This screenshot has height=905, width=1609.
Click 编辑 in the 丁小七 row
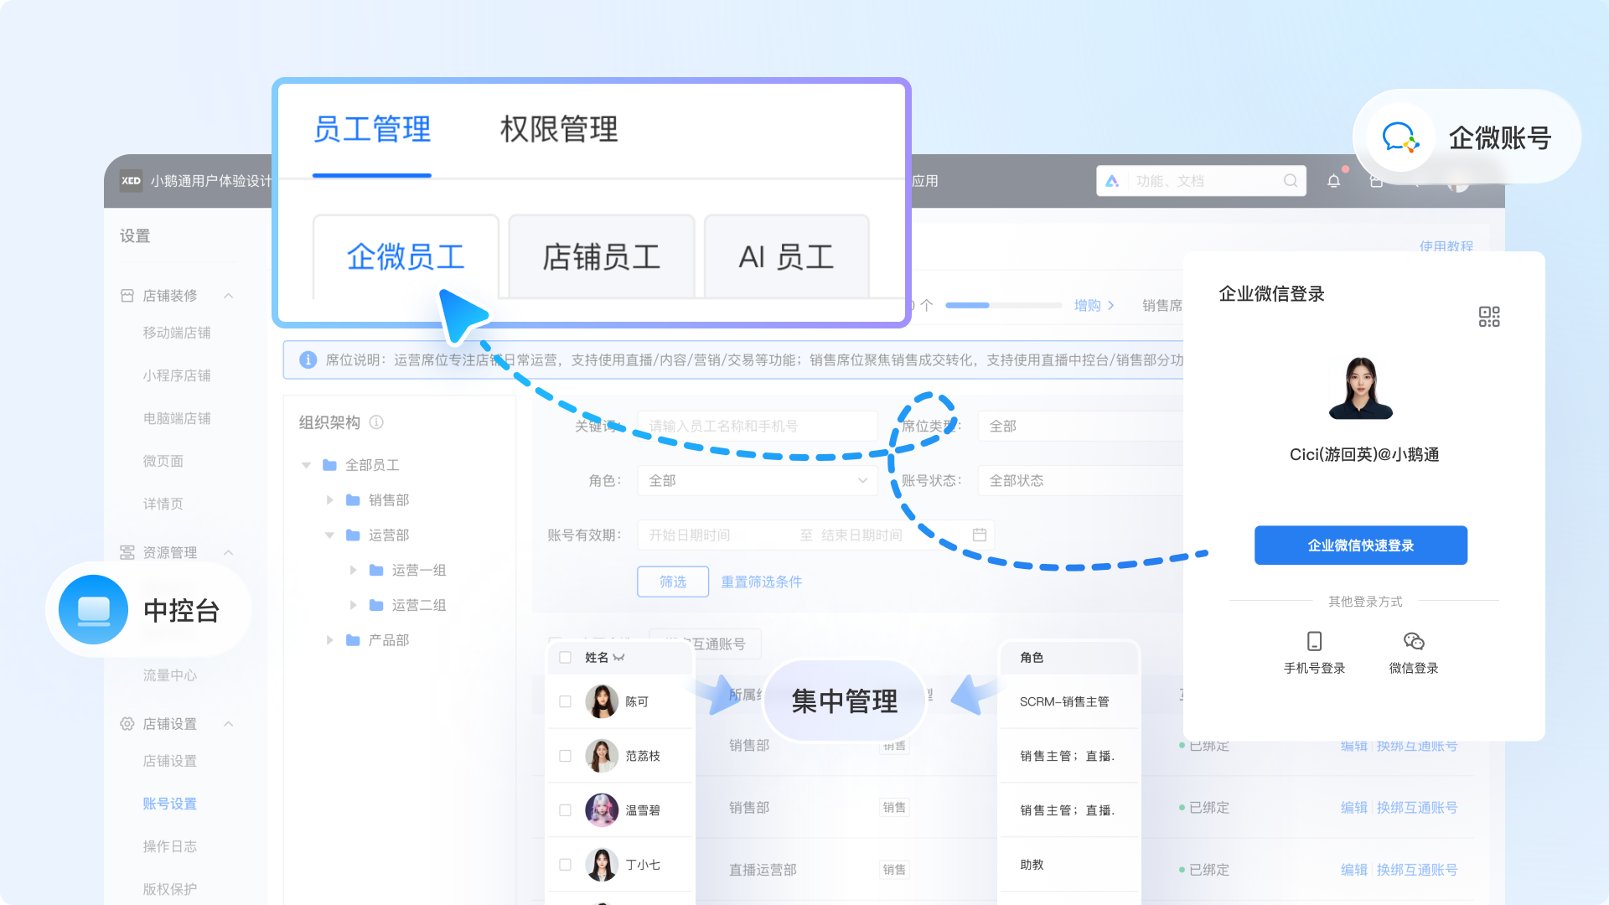click(1354, 870)
